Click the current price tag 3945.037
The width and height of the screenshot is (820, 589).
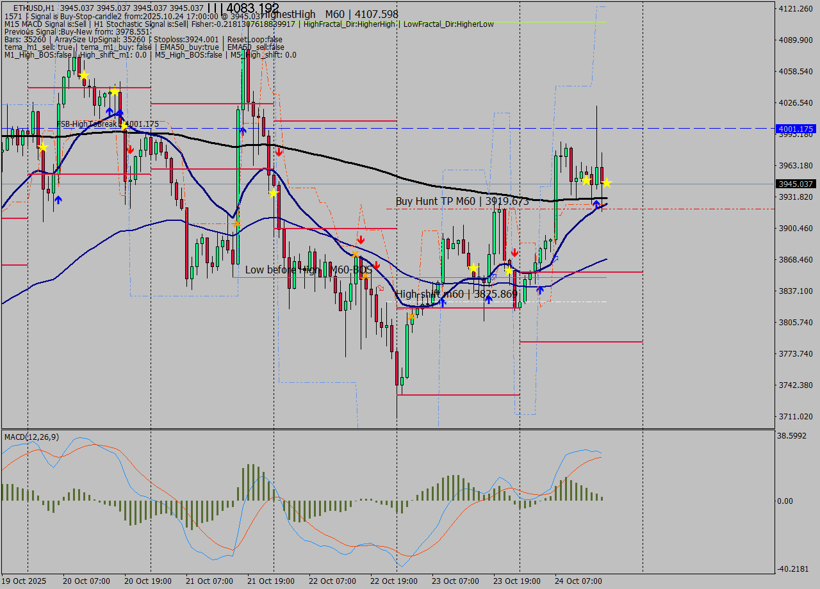coord(794,184)
